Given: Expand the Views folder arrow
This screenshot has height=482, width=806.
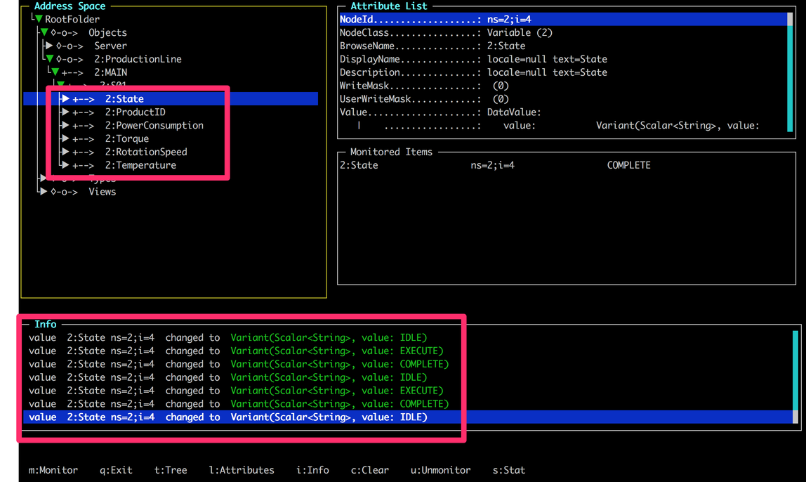Looking at the screenshot, I should (44, 192).
